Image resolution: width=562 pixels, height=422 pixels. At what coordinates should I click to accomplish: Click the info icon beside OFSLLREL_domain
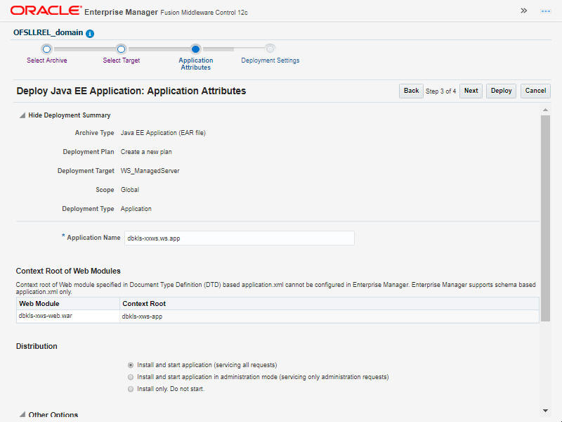[x=90, y=33]
